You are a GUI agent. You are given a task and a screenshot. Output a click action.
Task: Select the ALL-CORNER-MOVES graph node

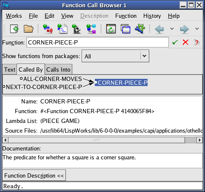click(x=51, y=79)
